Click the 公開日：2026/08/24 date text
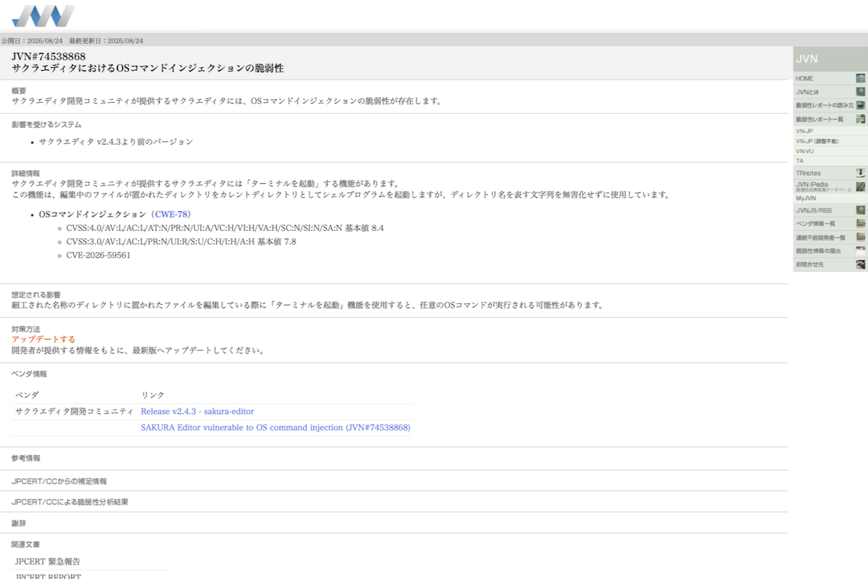This screenshot has height=579, width=868. 33,41
